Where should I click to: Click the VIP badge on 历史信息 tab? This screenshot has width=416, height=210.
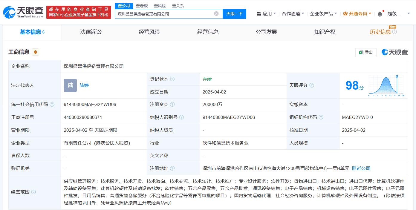(x=392, y=27)
